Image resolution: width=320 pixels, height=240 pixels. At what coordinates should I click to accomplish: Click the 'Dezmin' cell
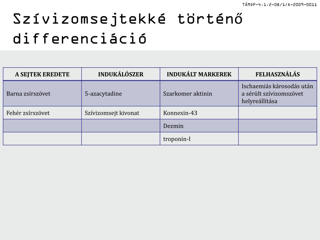199,126
